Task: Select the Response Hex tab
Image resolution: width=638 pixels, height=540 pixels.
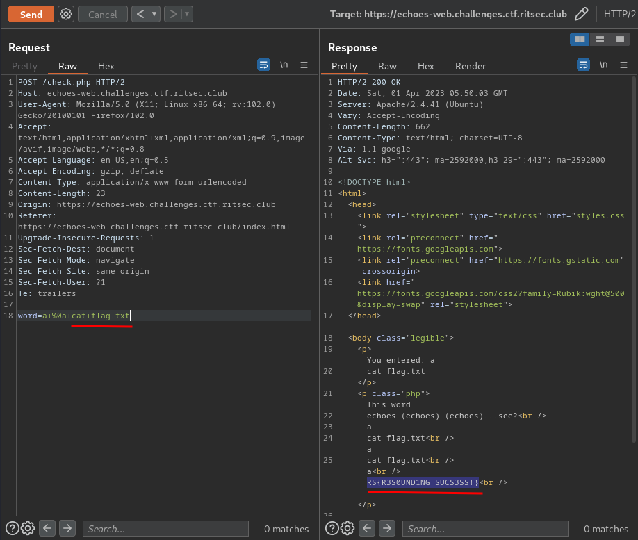Action: coord(425,66)
